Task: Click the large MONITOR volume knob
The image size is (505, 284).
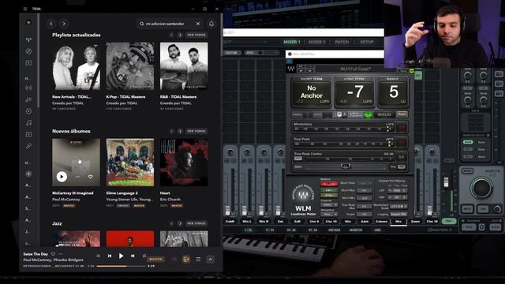Action: [481, 188]
